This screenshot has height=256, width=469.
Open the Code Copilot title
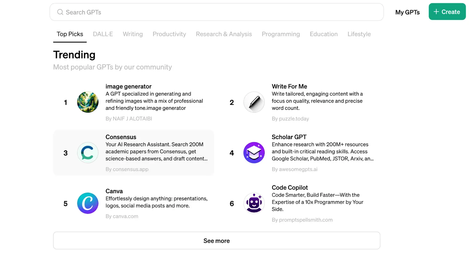[290, 188]
